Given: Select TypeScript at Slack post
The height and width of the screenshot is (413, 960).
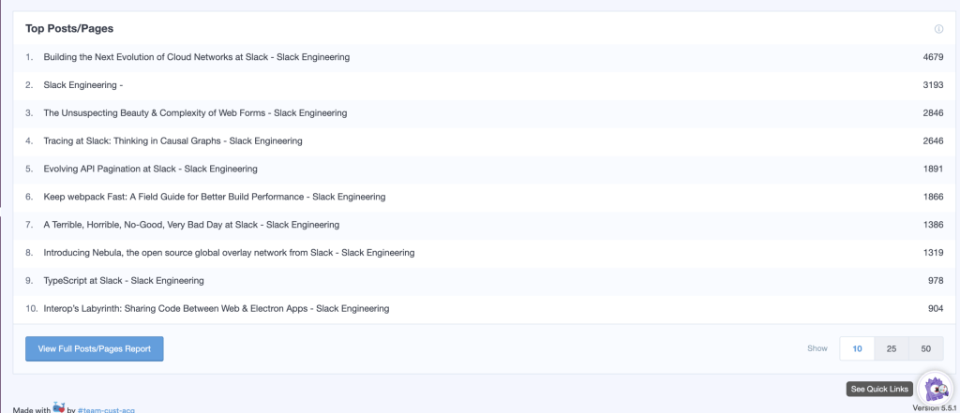Looking at the screenshot, I should pyautogui.click(x=124, y=281).
